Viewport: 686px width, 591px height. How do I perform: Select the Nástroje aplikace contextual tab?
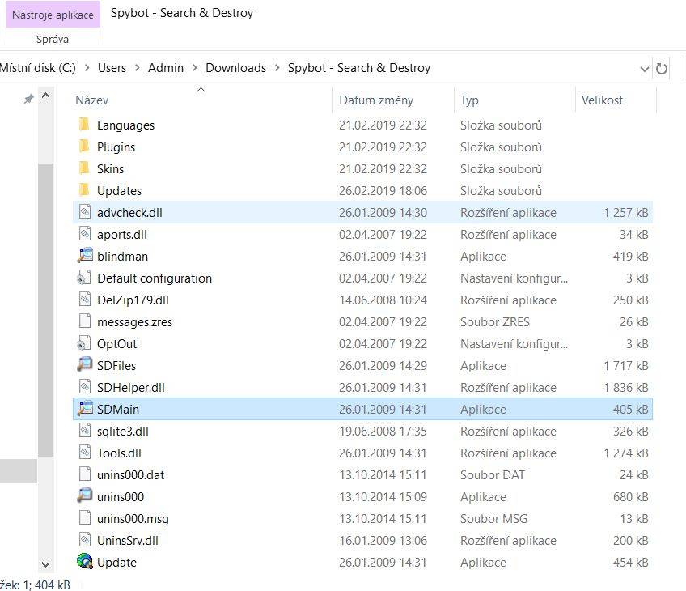pyautogui.click(x=53, y=15)
